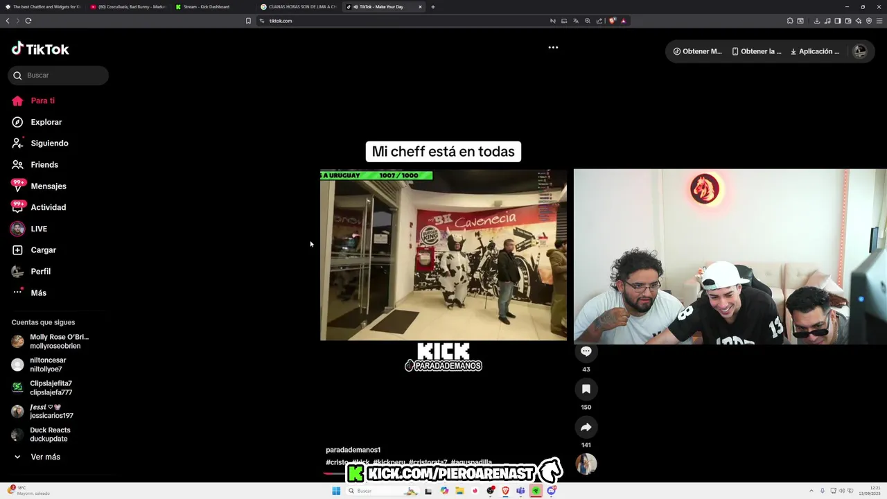The width and height of the screenshot is (887, 499).
Task: Open the Más menu
Action: (x=29, y=293)
